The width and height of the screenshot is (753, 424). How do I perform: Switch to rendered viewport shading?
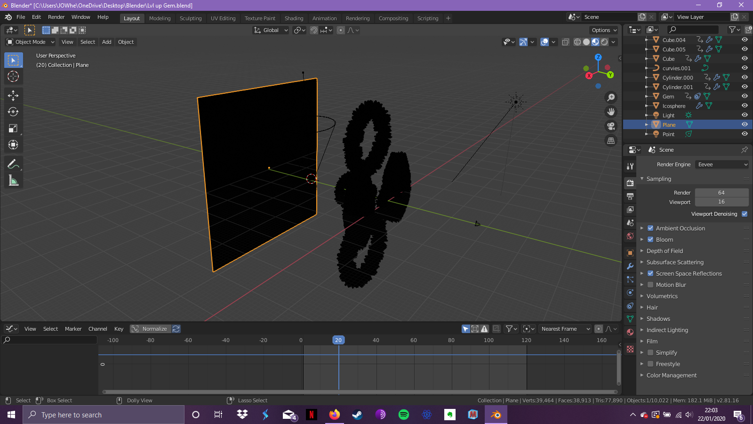[x=604, y=42]
